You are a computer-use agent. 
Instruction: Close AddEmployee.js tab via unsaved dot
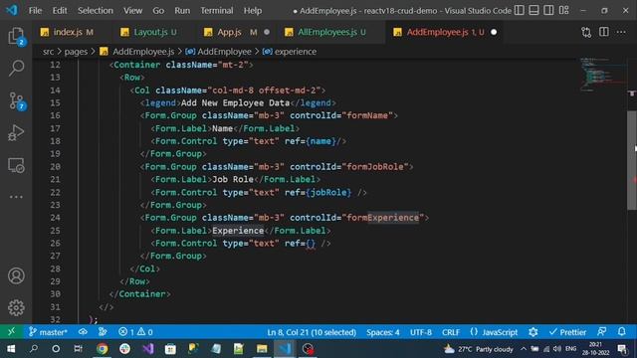coord(494,32)
